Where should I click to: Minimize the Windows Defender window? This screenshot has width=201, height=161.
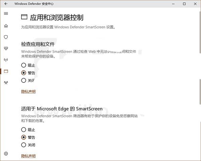(x=173, y=4)
